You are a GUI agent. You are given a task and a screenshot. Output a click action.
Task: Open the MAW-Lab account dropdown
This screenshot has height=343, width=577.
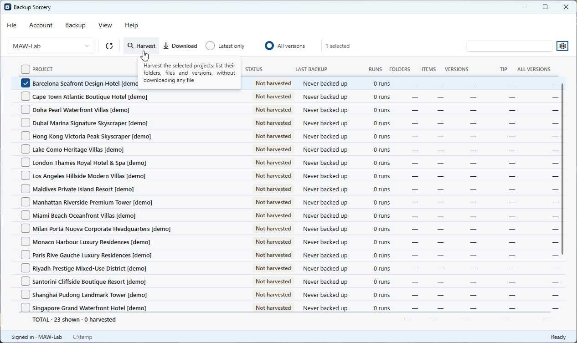(51, 46)
